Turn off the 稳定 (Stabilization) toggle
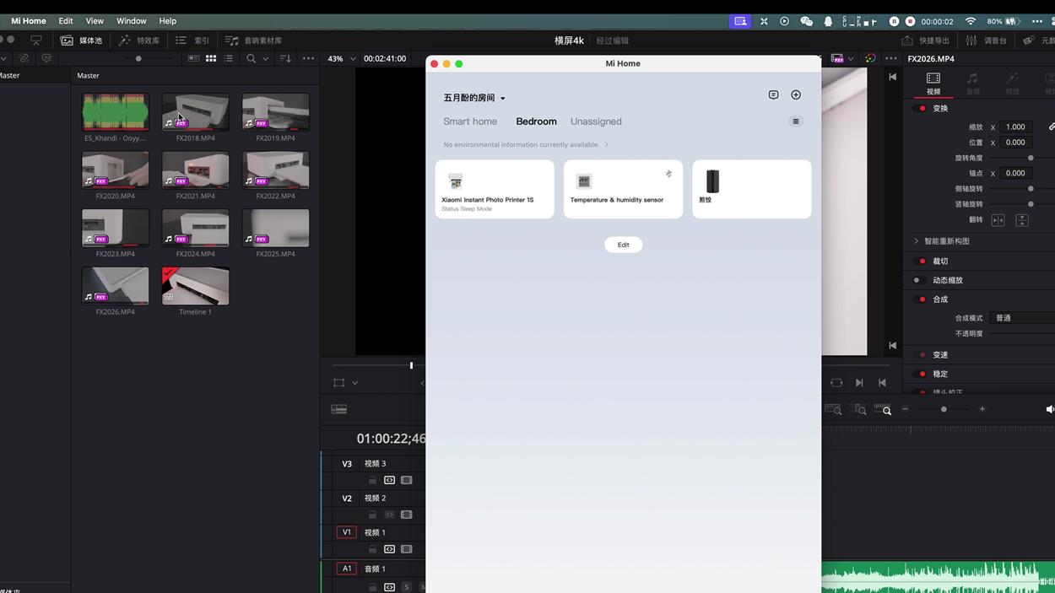The height and width of the screenshot is (593, 1055). pyautogui.click(x=922, y=374)
